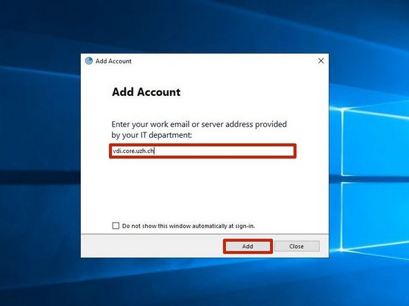Click the "Add Account" title bar caption
Image resolution: width=409 pixels, height=306 pixels.
(113, 61)
